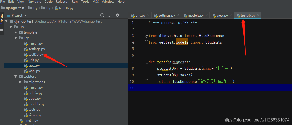This screenshot has height=125, width=292.
Task: Click the testDb.py breadcrumb in navigation bar
Action: [64, 8]
